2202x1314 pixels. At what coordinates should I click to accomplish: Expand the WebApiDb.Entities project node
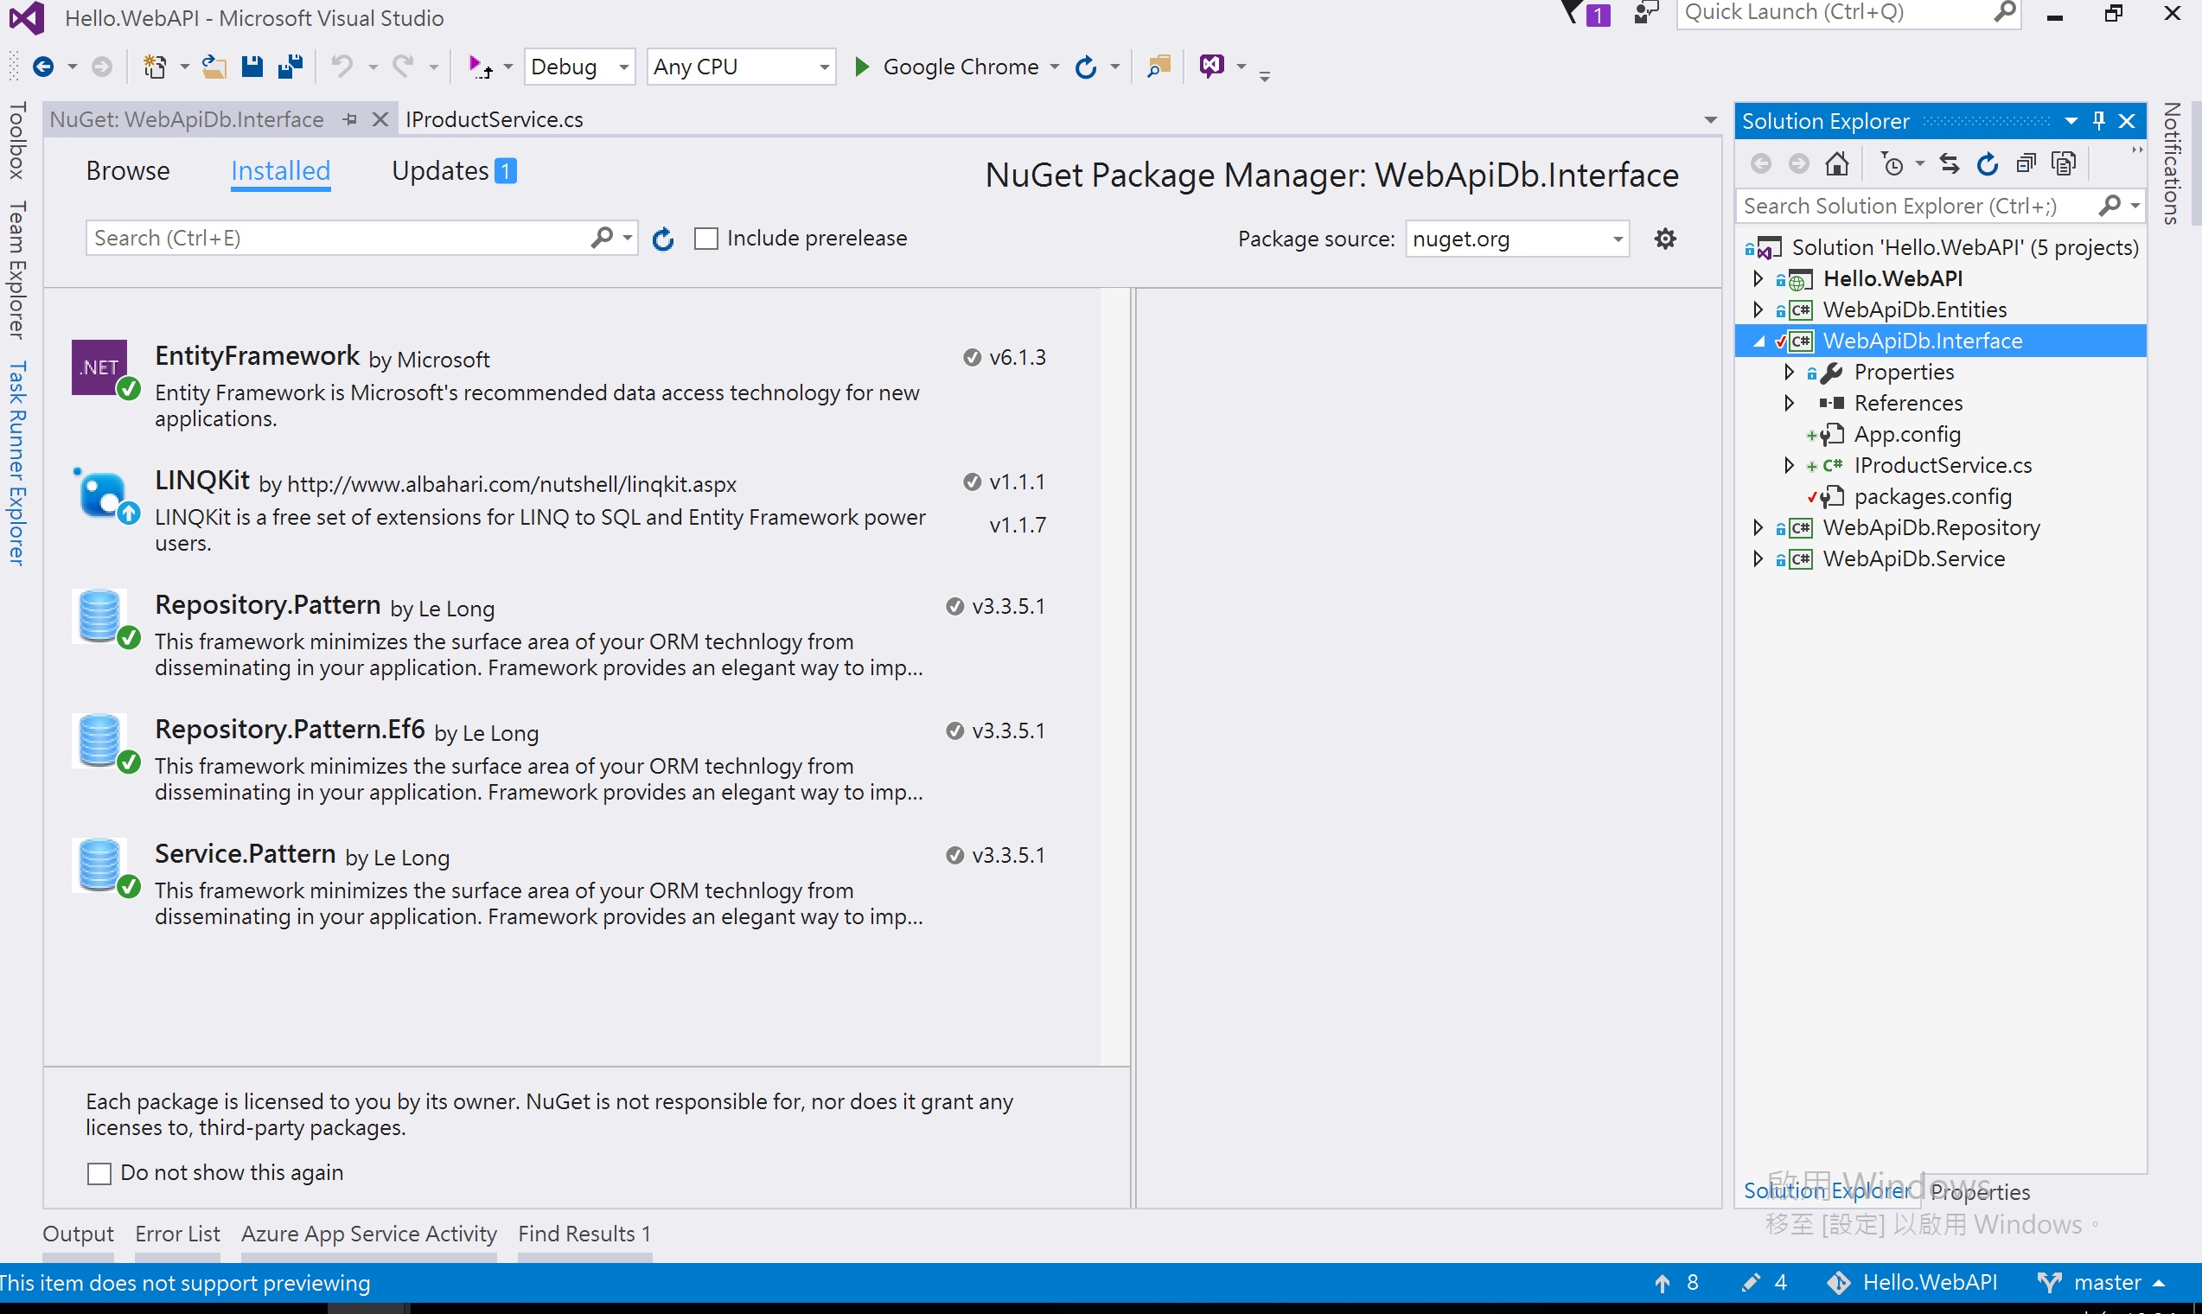pyautogui.click(x=1758, y=309)
